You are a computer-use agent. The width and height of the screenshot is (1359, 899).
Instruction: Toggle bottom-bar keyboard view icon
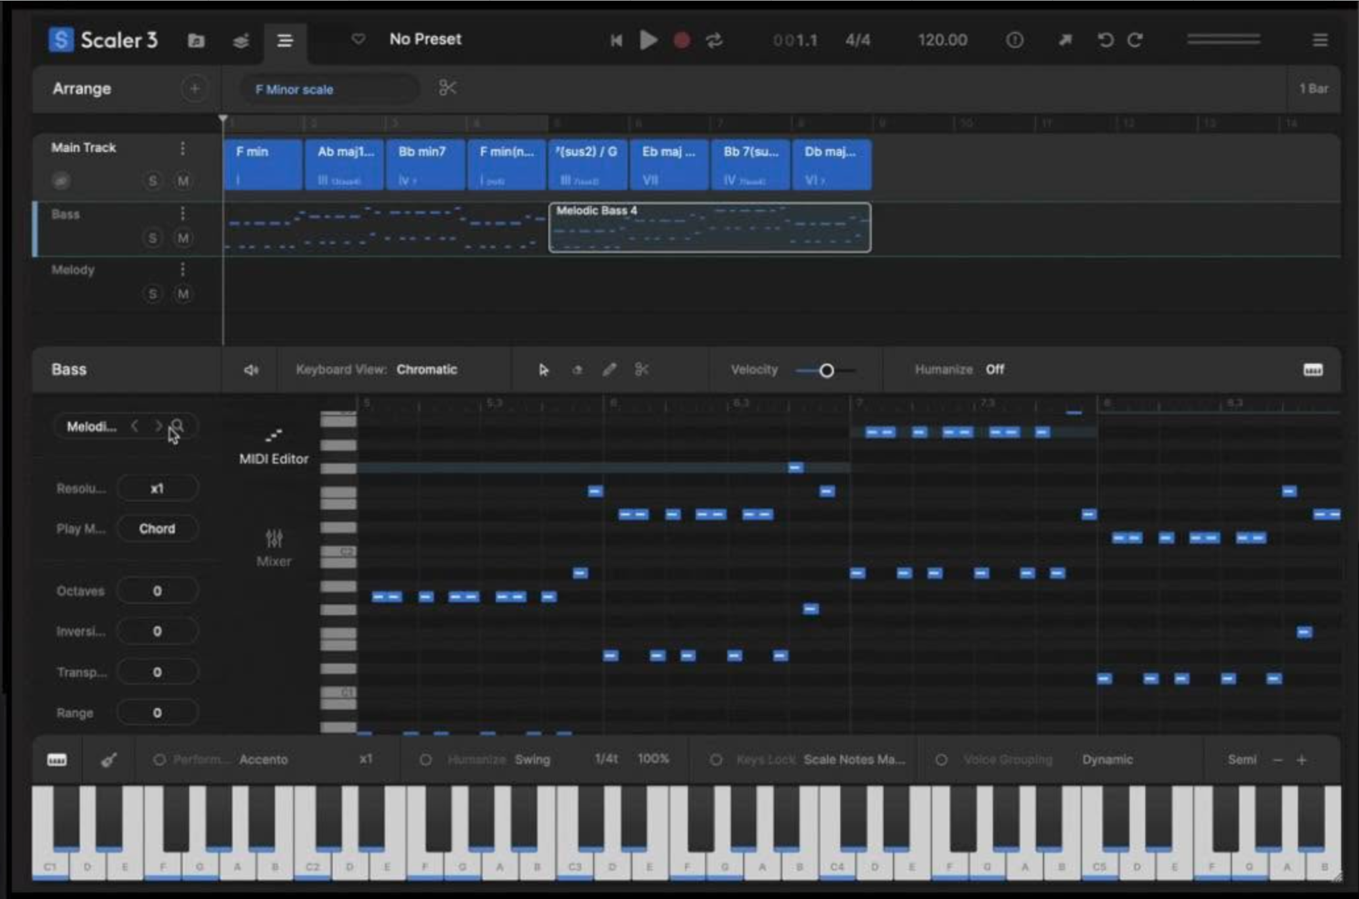pyautogui.click(x=57, y=760)
